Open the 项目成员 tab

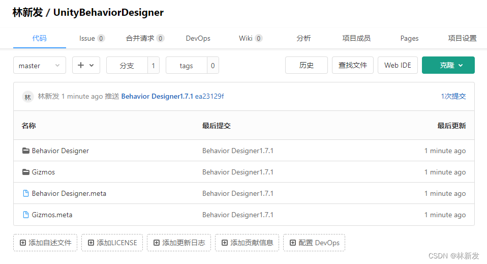tap(356, 38)
